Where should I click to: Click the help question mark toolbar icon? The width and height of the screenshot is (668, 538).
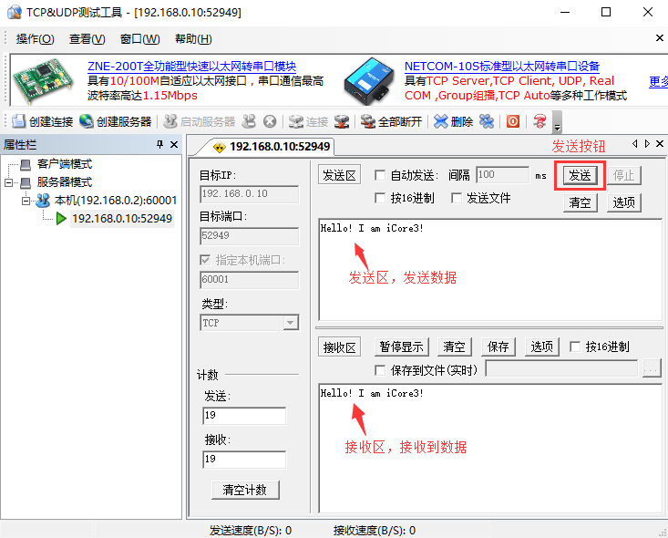[x=540, y=121]
